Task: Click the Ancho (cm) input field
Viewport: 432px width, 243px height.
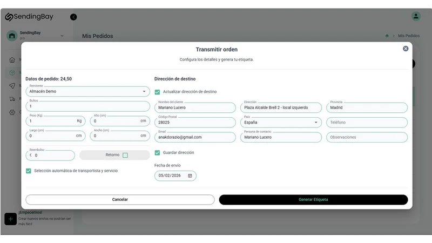Action: (120, 136)
